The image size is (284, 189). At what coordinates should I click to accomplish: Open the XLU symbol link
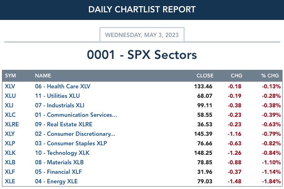click(10, 96)
